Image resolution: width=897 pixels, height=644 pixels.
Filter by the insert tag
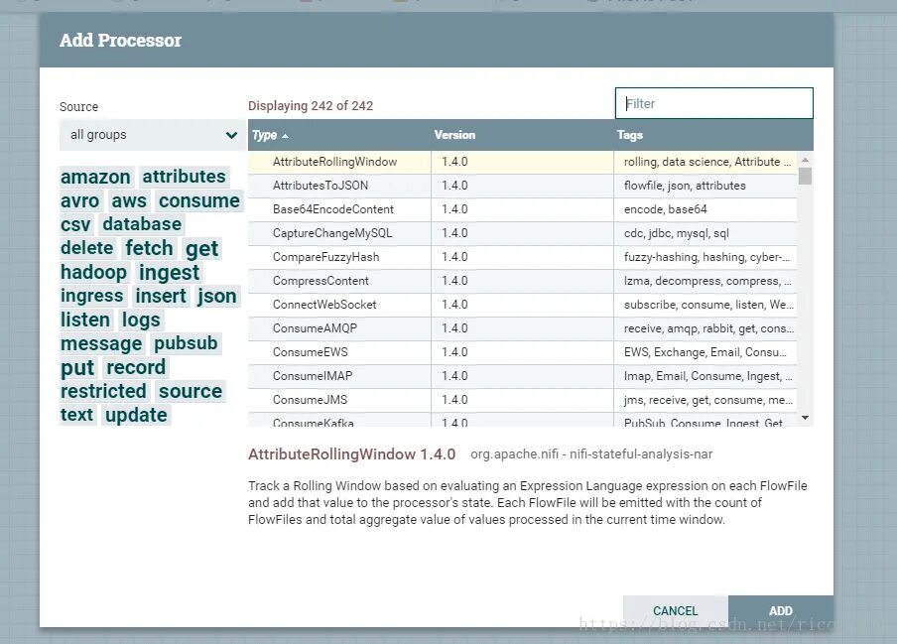click(x=161, y=296)
